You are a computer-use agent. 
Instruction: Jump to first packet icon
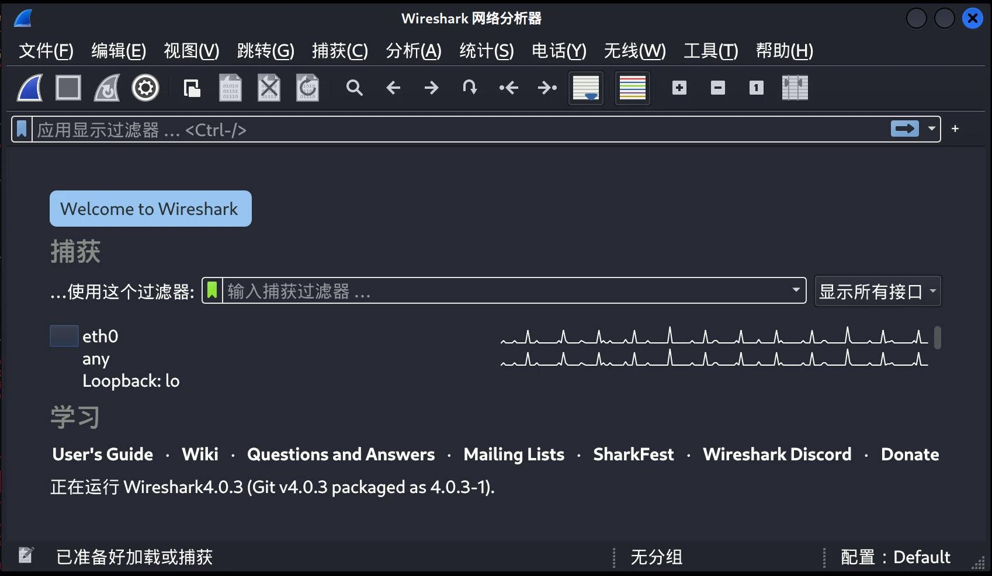[509, 88]
